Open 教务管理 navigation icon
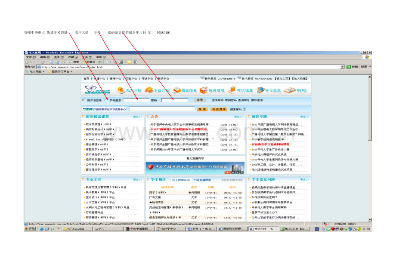The image size is (396, 280). (212, 90)
